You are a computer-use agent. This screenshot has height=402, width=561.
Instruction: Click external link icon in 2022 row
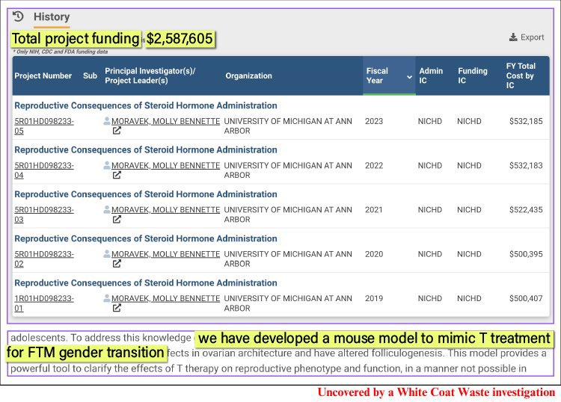pyautogui.click(x=117, y=175)
